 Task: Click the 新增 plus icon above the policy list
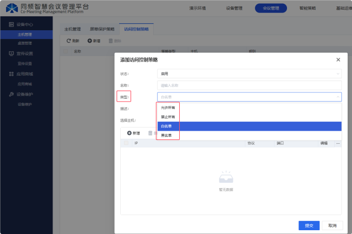pyautogui.click(x=90, y=41)
